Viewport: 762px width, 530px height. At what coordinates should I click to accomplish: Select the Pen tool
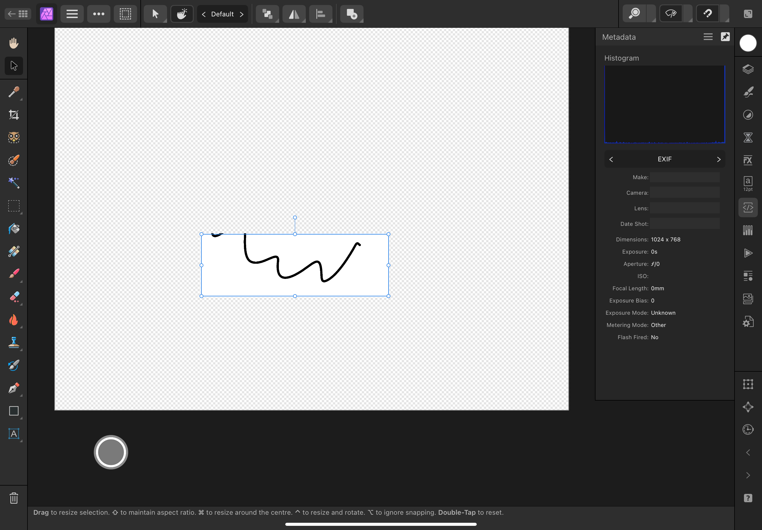point(14,388)
